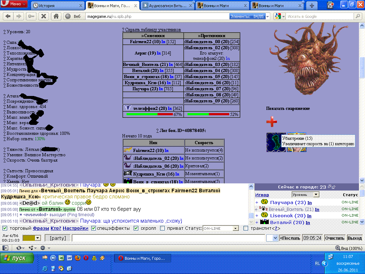
Task: Launch Word from the quick launch bar
Action: (x=70, y=258)
